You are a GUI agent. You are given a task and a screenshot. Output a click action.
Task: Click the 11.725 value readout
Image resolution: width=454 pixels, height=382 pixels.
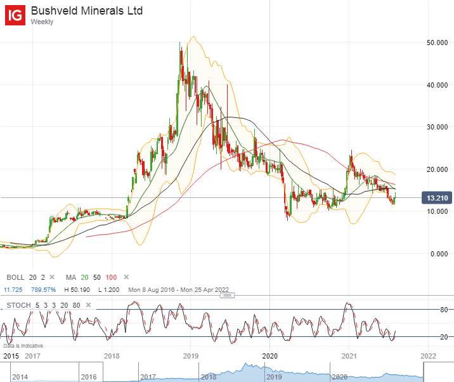click(x=13, y=289)
